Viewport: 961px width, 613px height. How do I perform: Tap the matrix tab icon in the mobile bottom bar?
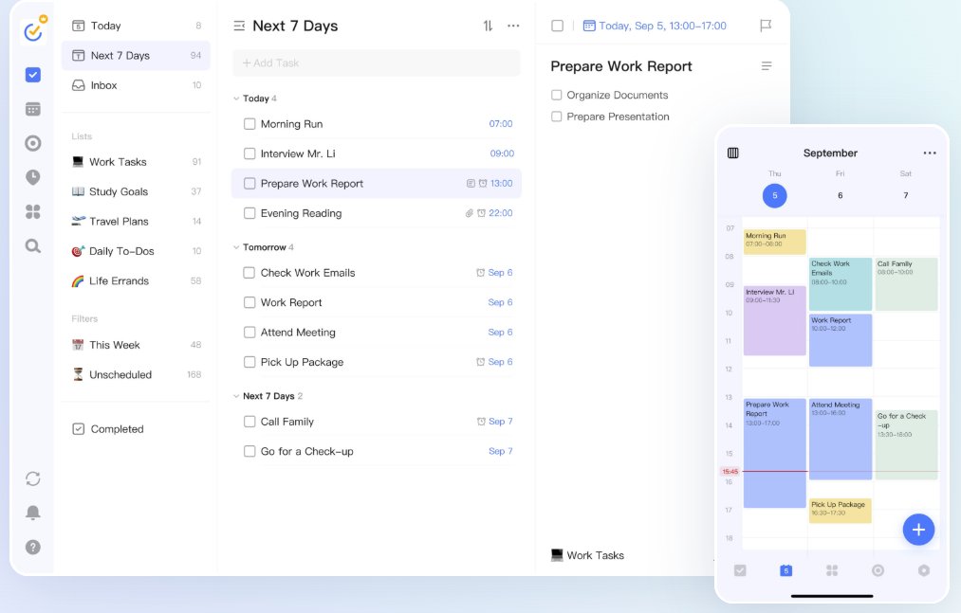[832, 570]
